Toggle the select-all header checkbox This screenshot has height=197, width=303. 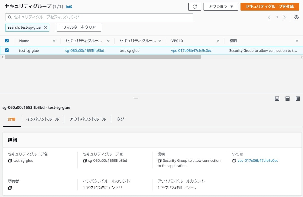(x=7, y=41)
